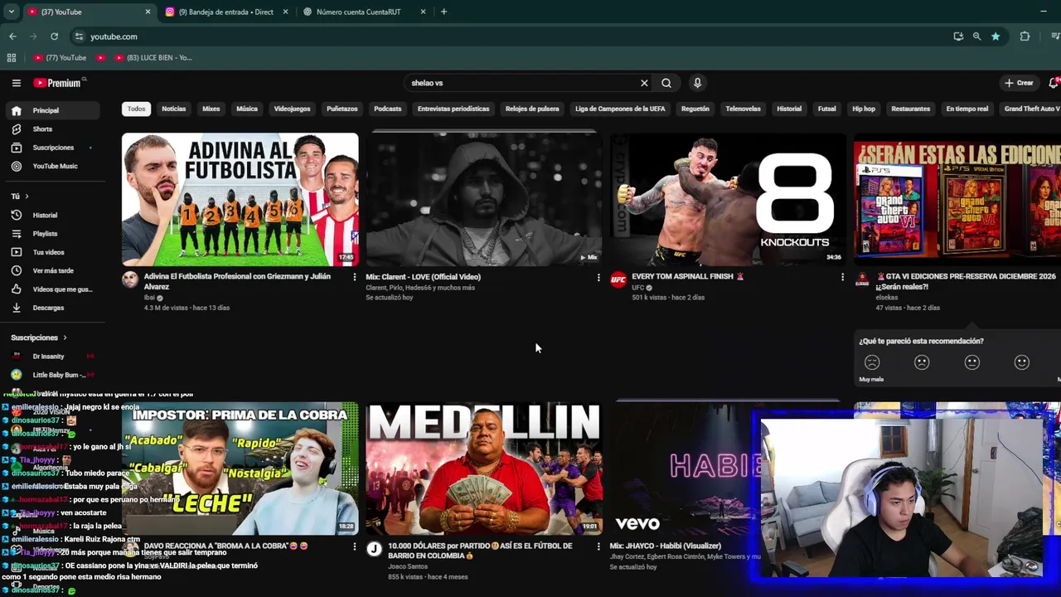Rate recommendation with the second face
The width and height of the screenshot is (1061, 597).
click(x=922, y=362)
